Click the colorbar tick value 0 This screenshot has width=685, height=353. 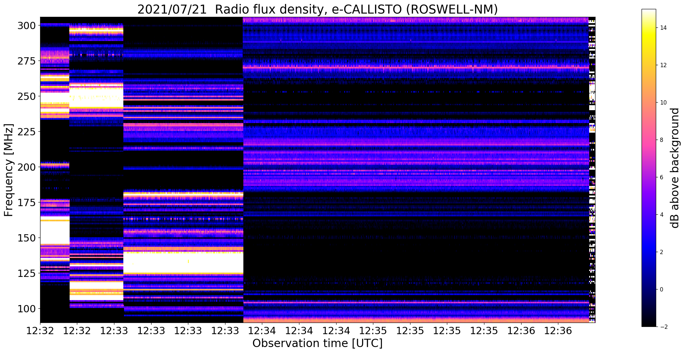[662, 289]
